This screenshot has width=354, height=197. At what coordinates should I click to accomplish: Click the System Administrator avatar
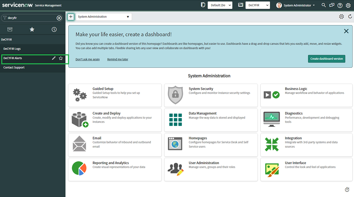(x=279, y=5)
